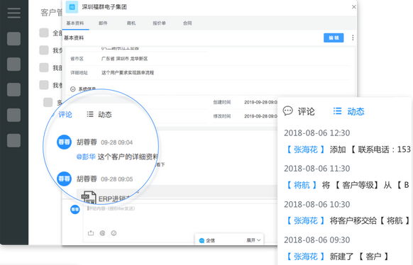Image resolution: width=413 pixels, height=265 pixels.
Task: Expand the 企信 chat bar using 展开
Action: [253, 240]
